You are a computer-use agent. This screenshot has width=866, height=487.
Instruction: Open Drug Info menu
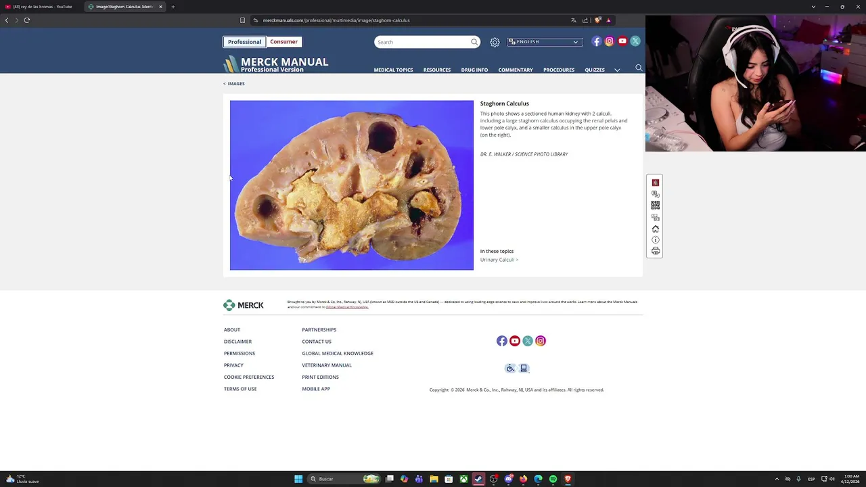pos(474,70)
